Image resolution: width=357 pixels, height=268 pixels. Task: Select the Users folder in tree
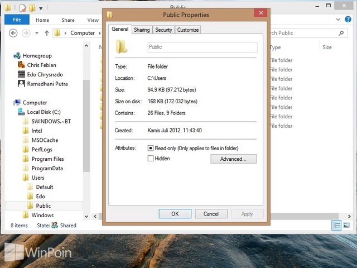click(x=38, y=178)
